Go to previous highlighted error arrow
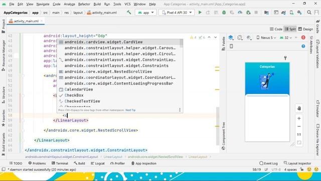This screenshot has height=181, width=321. (209, 37)
